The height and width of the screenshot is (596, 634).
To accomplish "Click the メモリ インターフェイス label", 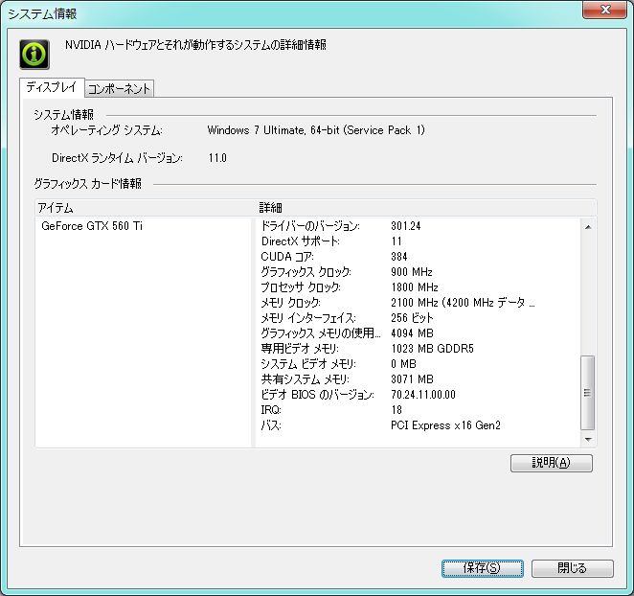I will pyautogui.click(x=308, y=318).
